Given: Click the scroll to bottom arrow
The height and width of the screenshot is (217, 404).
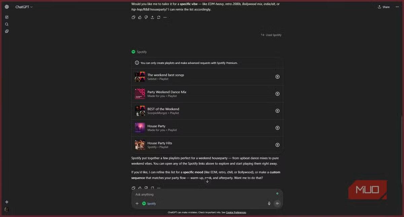Looking at the screenshot, I should (x=207, y=181).
